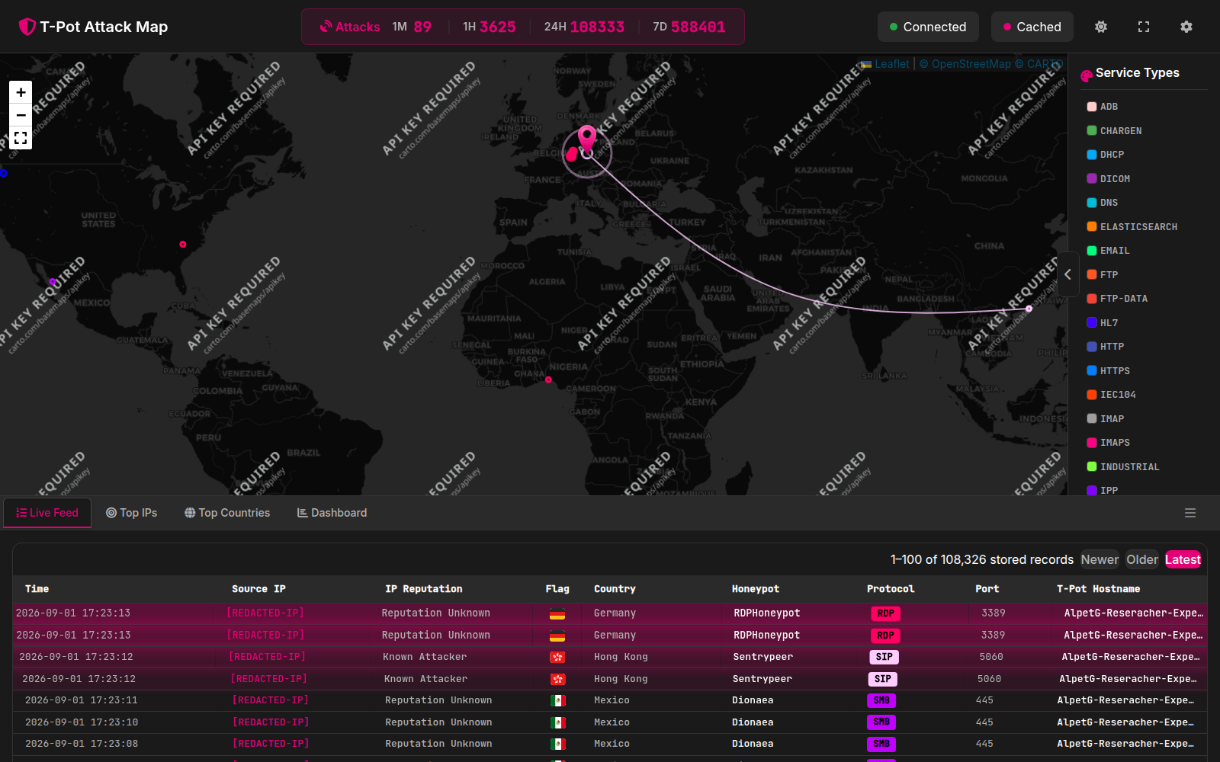
Task: Click the pink pin marker over Germany
Action: pyautogui.click(x=586, y=140)
